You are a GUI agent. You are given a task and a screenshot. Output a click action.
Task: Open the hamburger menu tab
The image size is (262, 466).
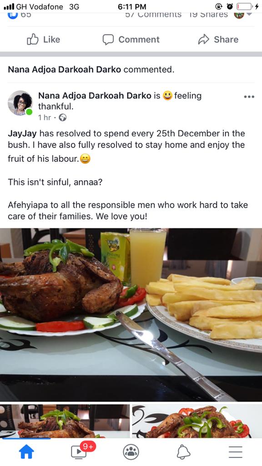(236, 452)
